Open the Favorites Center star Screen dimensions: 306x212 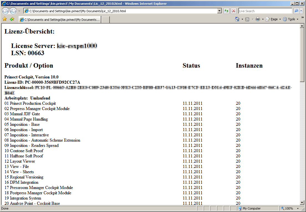click(x=5, y=19)
